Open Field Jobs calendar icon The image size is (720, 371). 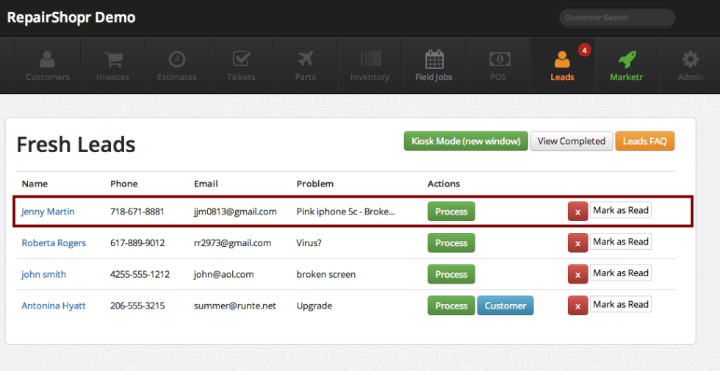(x=433, y=60)
